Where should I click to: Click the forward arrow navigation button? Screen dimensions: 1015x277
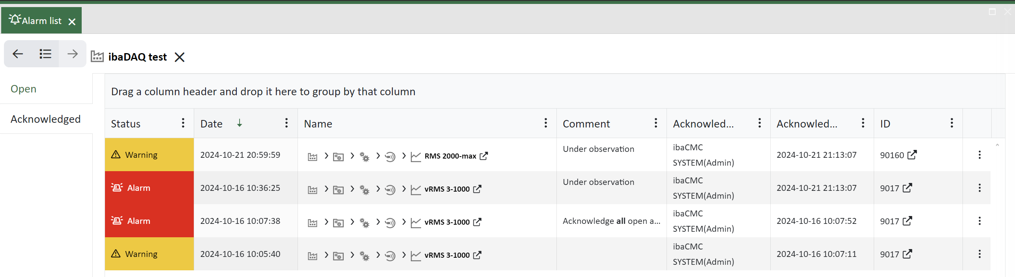click(x=72, y=54)
